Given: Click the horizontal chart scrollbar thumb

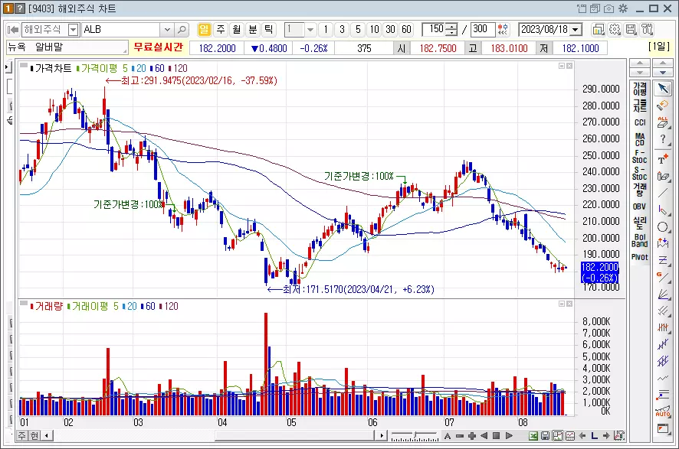Looking at the screenshot, I should tap(294, 435).
